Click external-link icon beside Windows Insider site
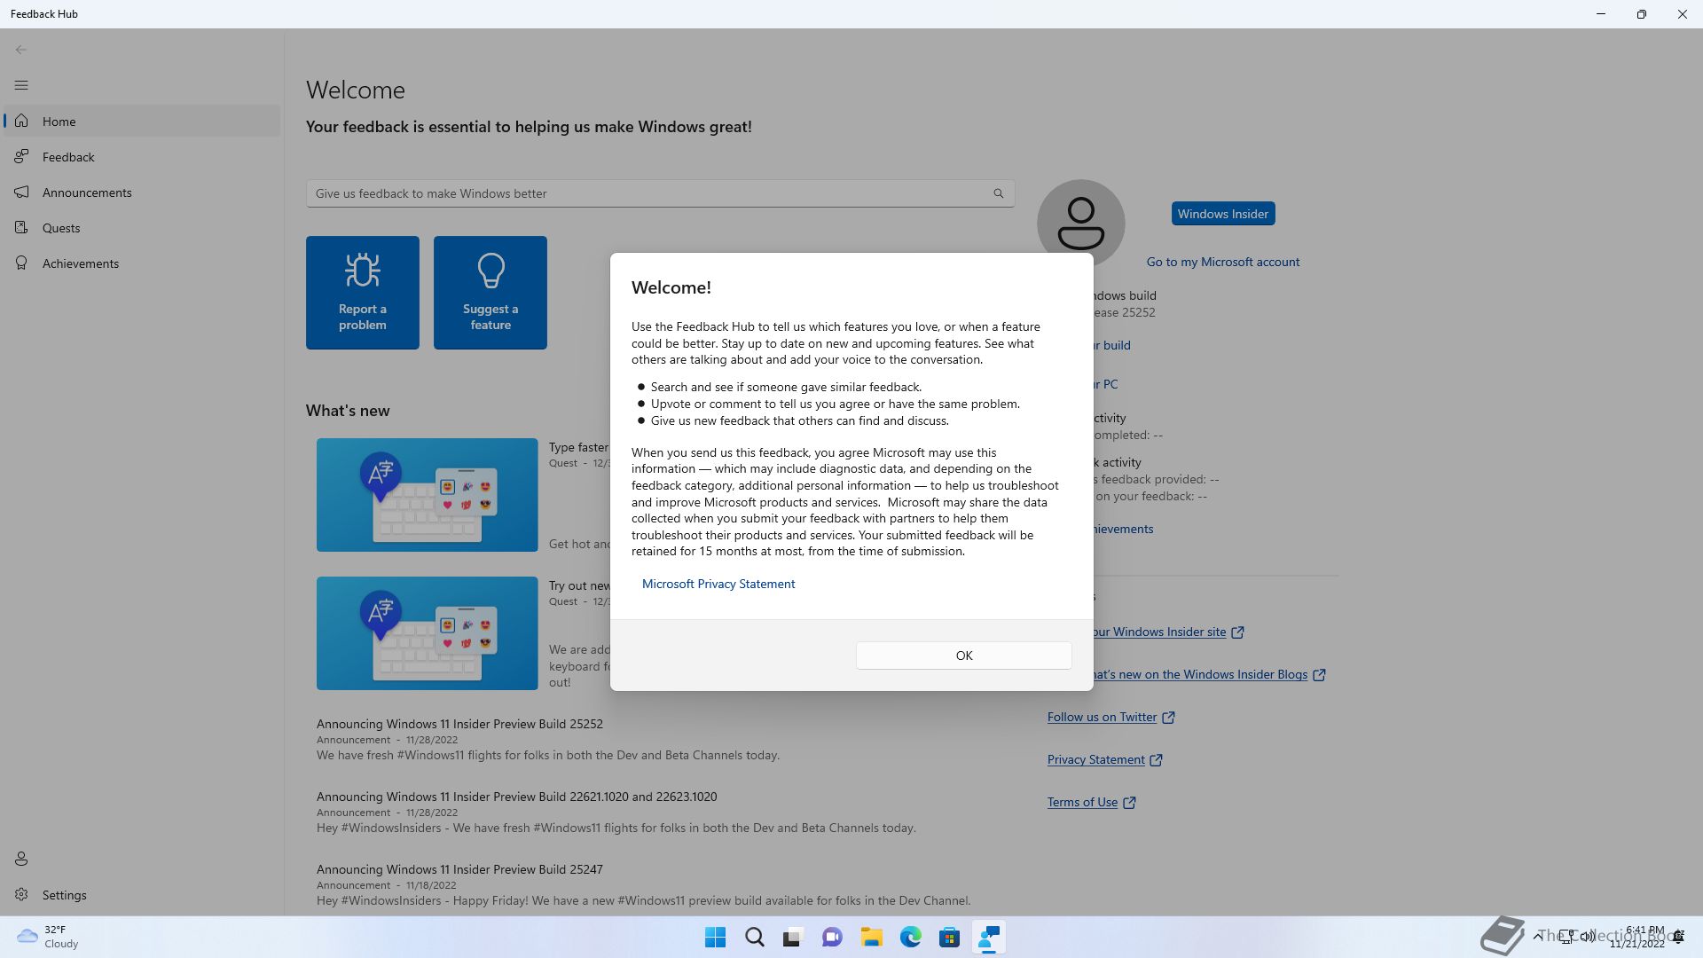This screenshot has width=1703, height=958. [x=1237, y=632]
